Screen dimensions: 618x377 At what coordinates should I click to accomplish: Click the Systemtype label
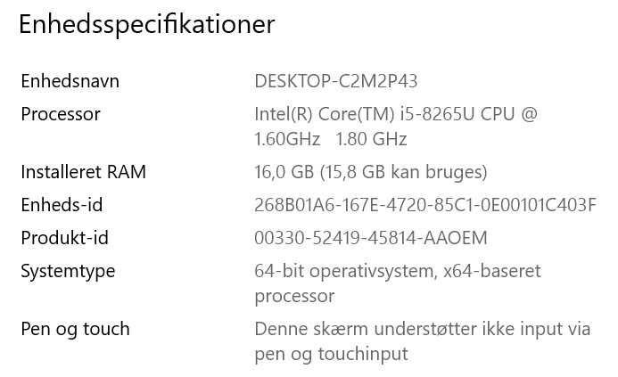click(x=68, y=271)
